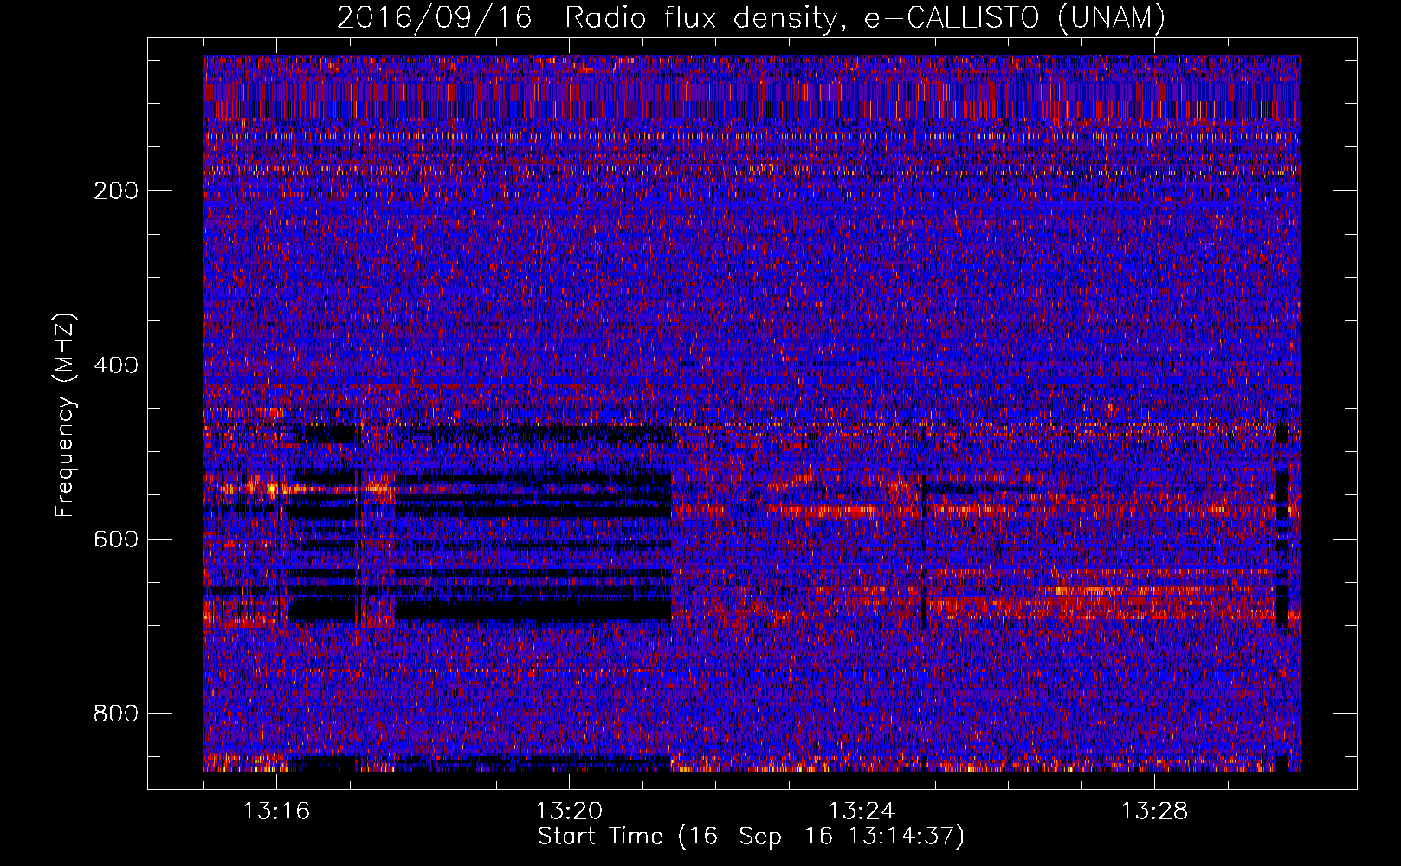1401x866 pixels.
Task: Click the bright yellow burst near 13:16
Action: [x=272, y=489]
